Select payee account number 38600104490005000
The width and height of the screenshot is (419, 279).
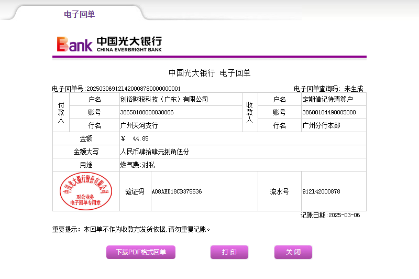tap(329, 112)
